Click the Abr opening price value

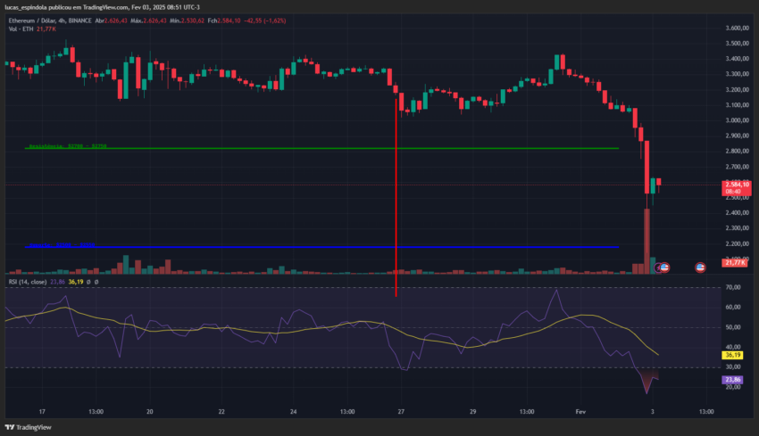116,21
